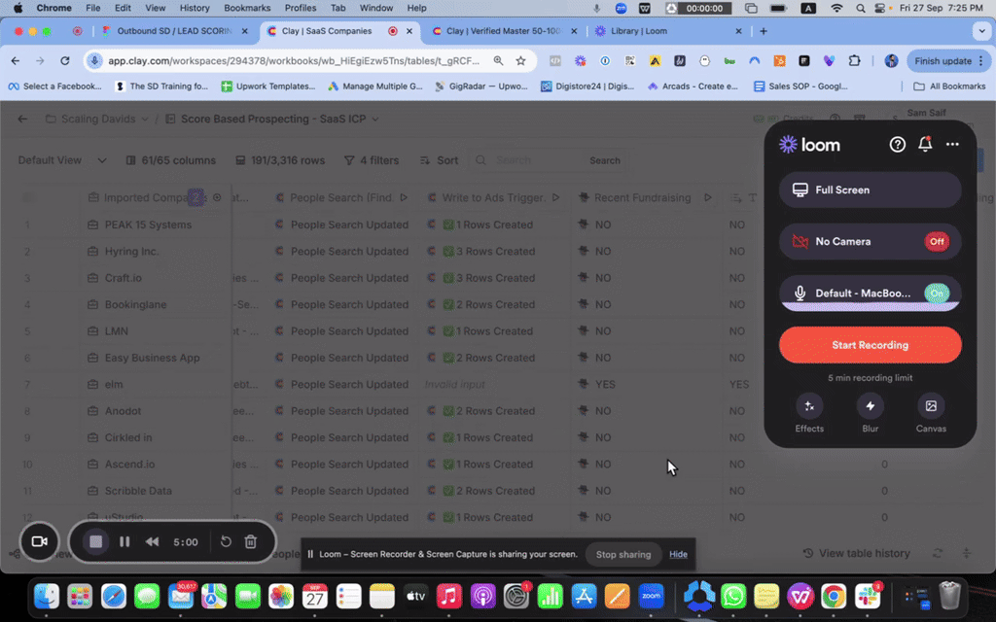Switch to the Library | Loom tab
Image resolution: width=996 pixels, height=622 pixels.
638,31
